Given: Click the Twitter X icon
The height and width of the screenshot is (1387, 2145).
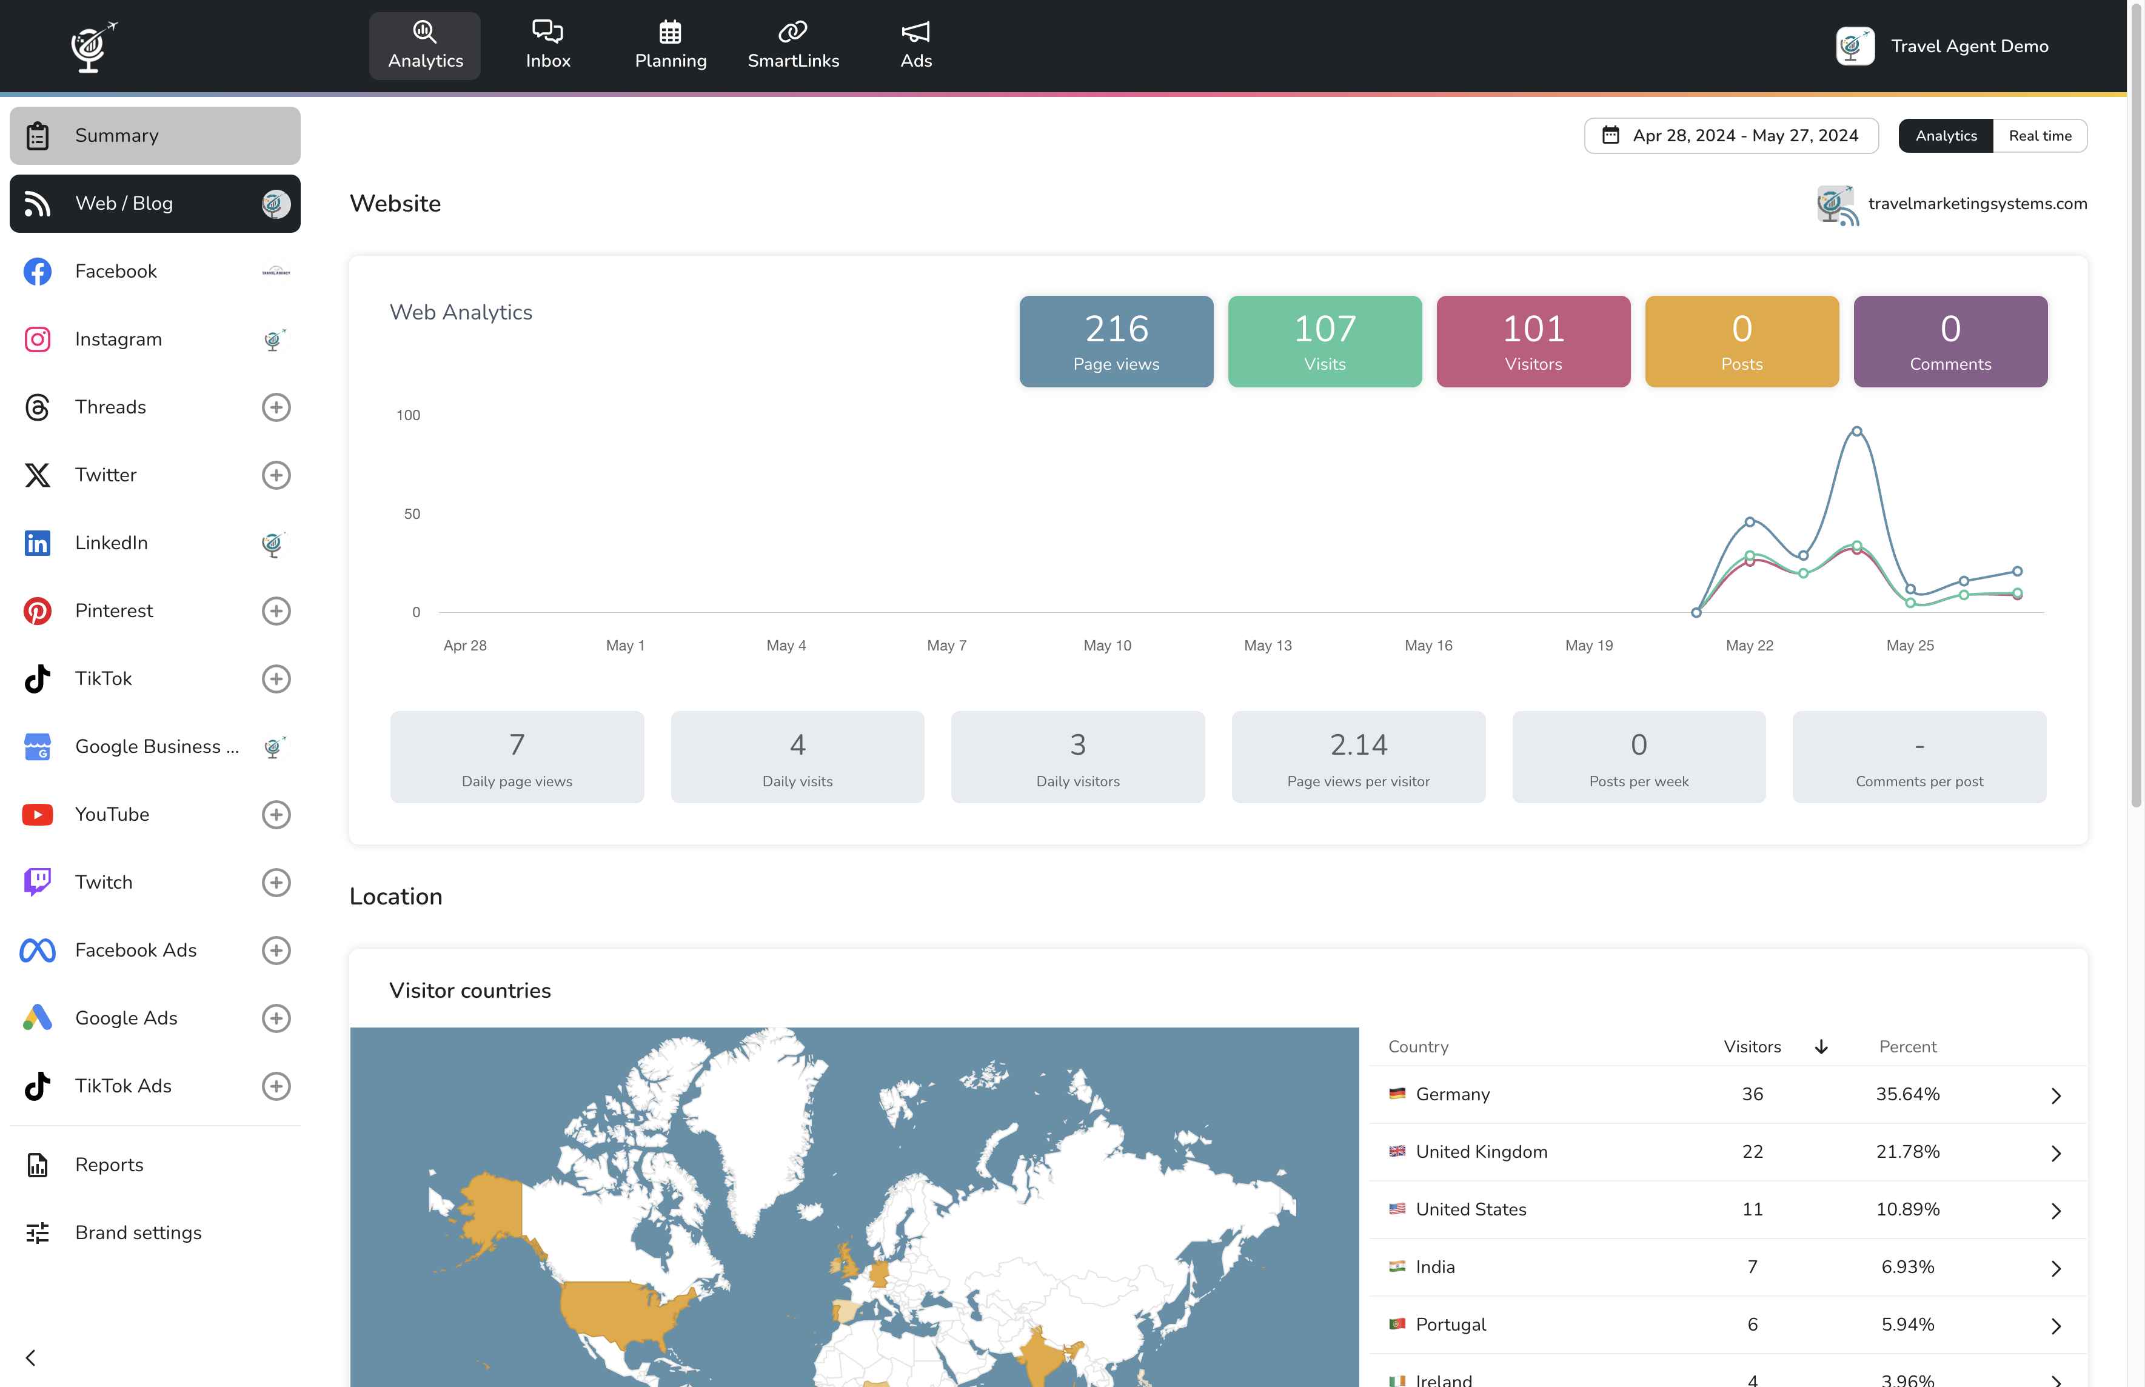Looking at the screenshot, I should [x=37, y=475].
